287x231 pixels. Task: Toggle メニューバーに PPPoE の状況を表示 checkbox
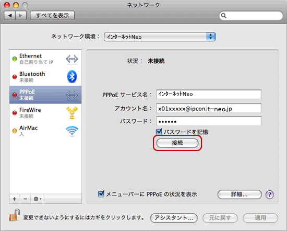pyautogui.click(x=101, y=194)
